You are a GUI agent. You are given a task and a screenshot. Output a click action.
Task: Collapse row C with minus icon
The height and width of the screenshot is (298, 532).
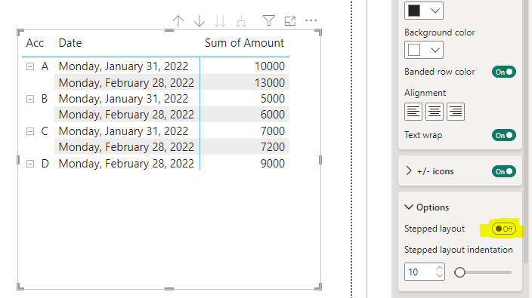(30, 131)
